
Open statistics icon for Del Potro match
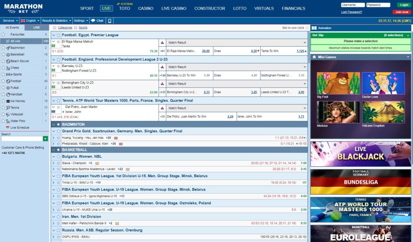coord(162,108)
